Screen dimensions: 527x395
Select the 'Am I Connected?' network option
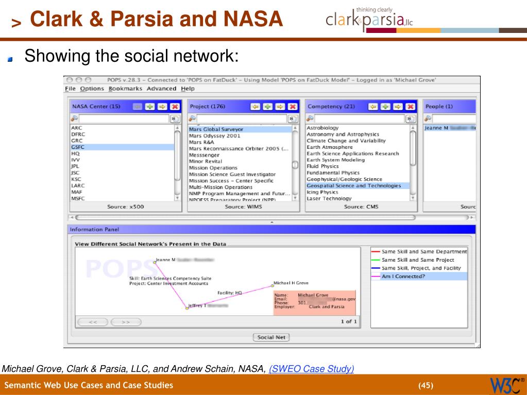(x=419, y=277)
